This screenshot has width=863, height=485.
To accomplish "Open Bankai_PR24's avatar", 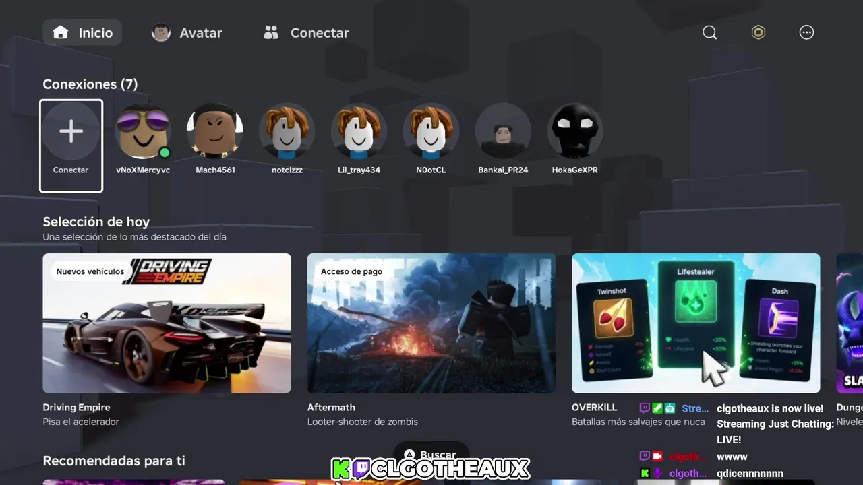I will tap(503, 131).
